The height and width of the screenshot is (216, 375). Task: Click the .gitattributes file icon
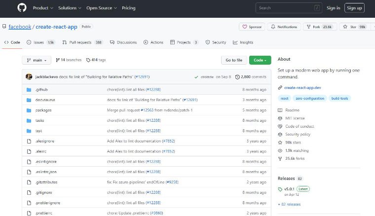tap(29, 182)
